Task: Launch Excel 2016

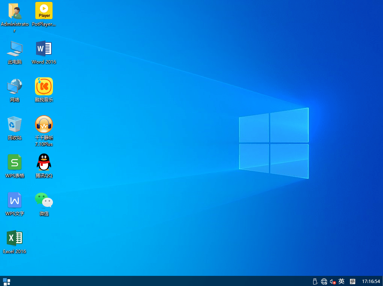Action: click(x=15, y=238)
